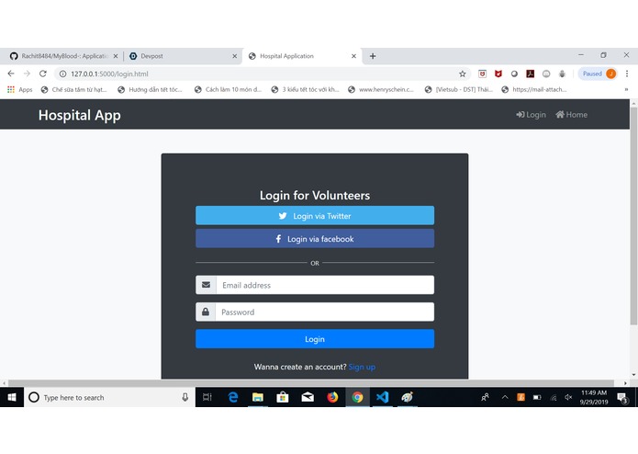Follow the Sign up link
638x454 pixels.
[x=362, y=367]
